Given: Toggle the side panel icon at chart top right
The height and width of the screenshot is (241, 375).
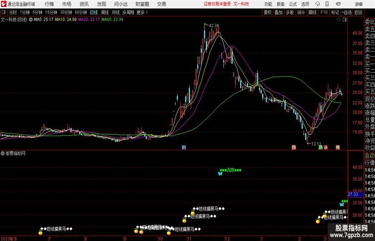Looking at the screenshot, I should click(x=345, y=20).
